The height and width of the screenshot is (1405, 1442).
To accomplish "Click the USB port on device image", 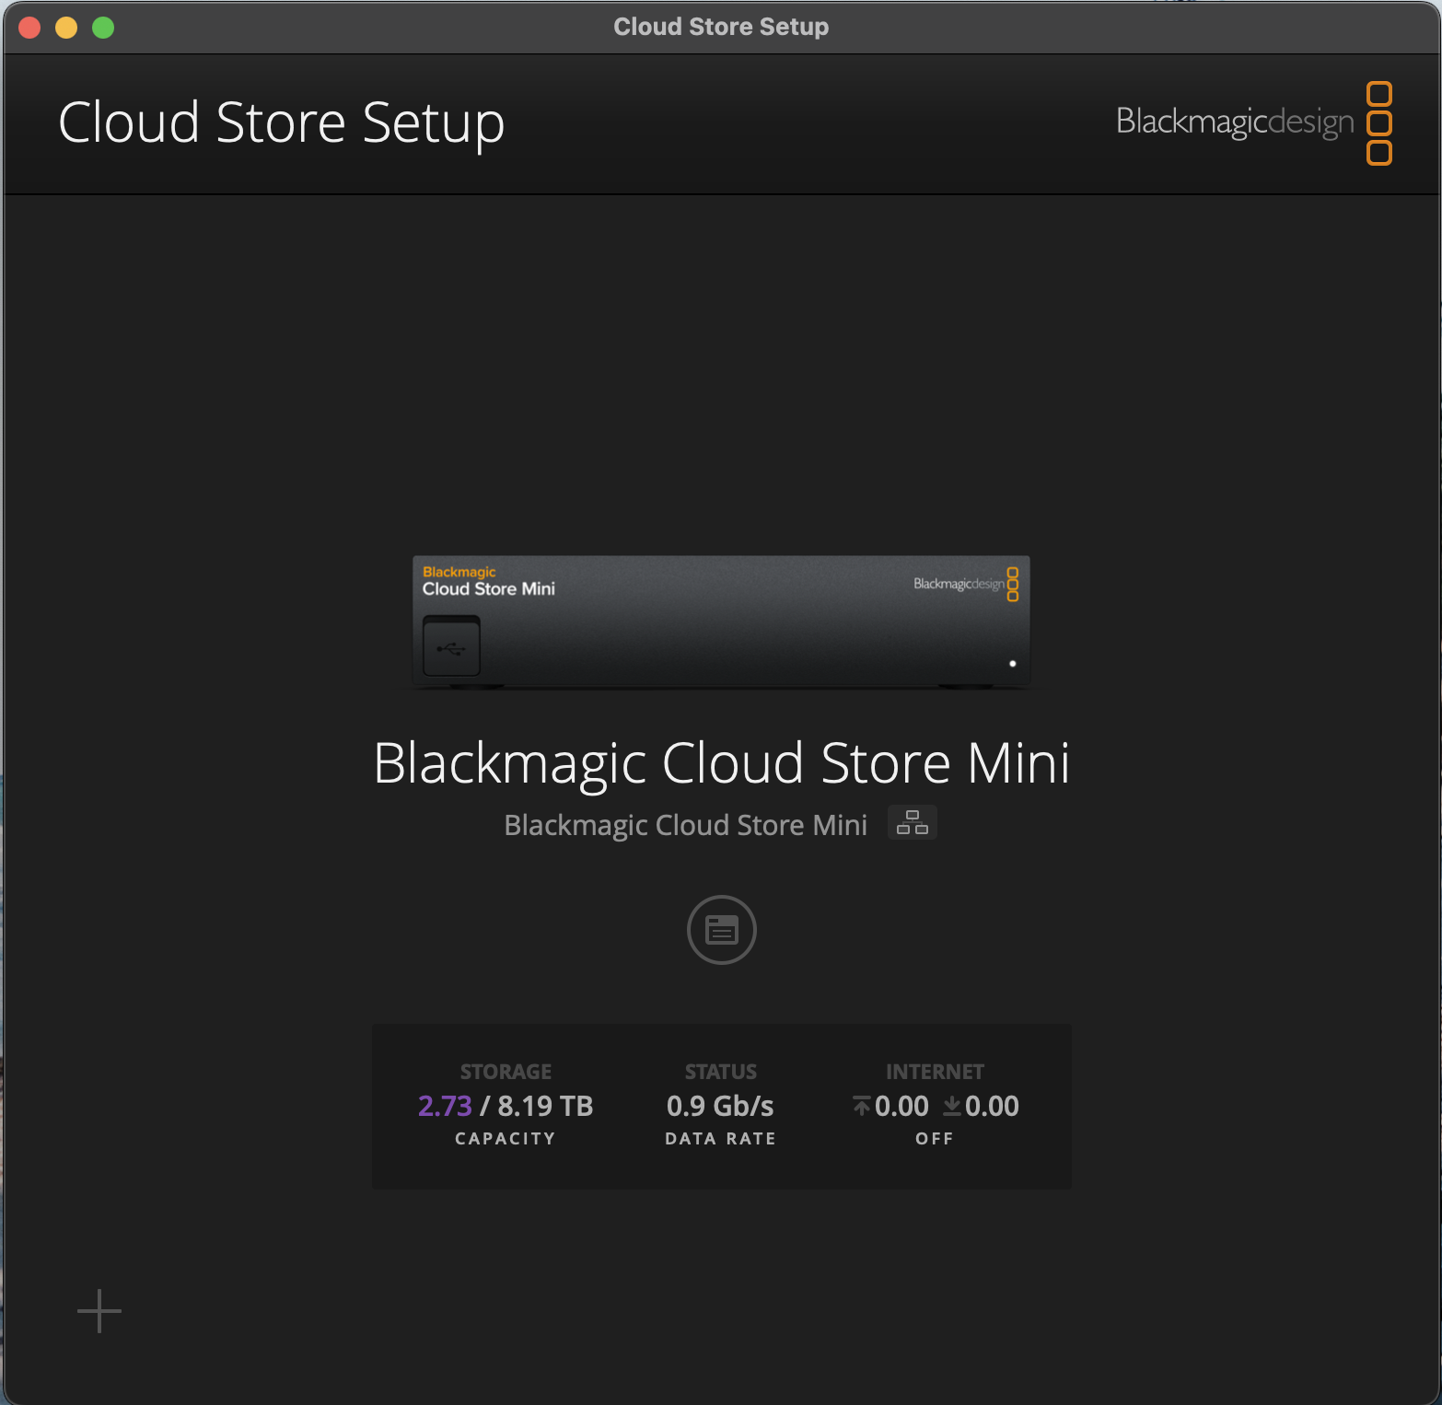I will [451, 646].
